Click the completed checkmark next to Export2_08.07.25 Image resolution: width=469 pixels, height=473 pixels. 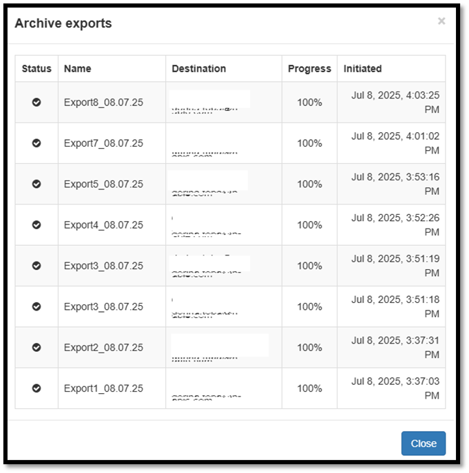click(37, 348)
